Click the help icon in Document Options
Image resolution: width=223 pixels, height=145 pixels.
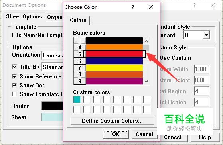coord(195,6)
